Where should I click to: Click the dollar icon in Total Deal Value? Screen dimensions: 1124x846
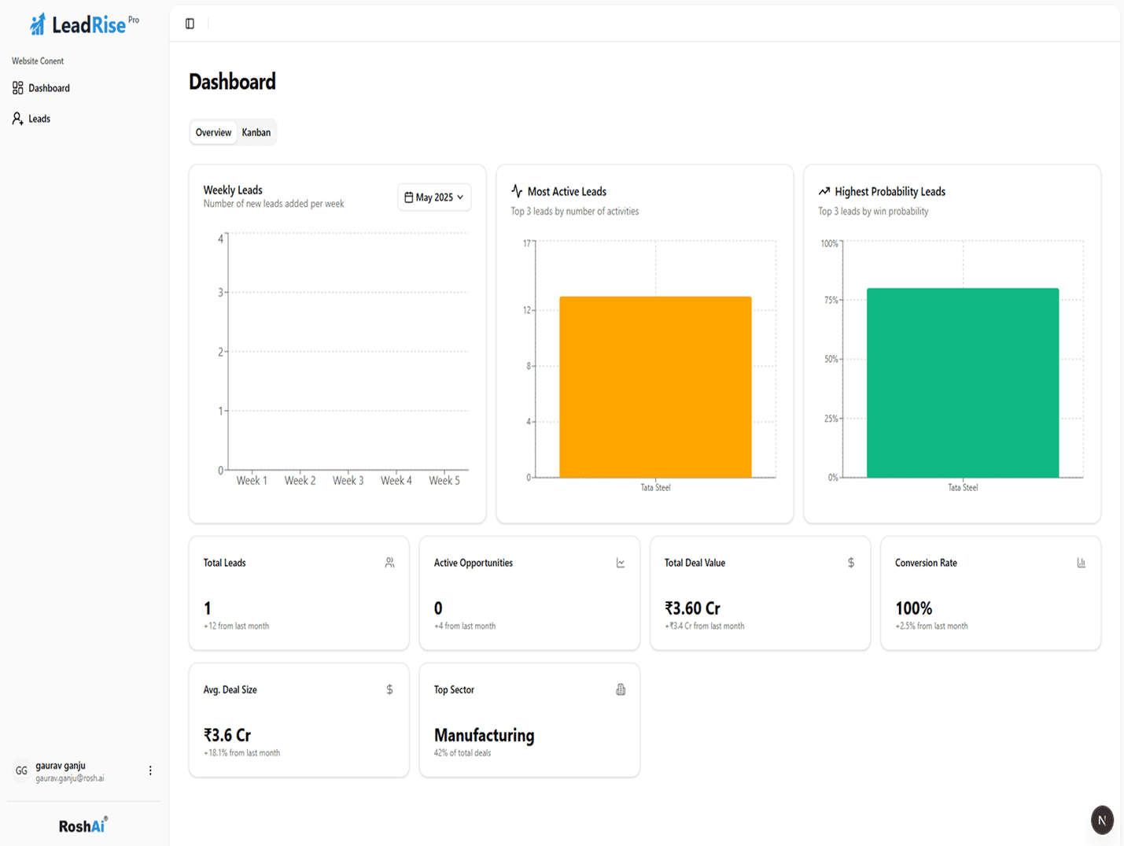coord(850,563)
